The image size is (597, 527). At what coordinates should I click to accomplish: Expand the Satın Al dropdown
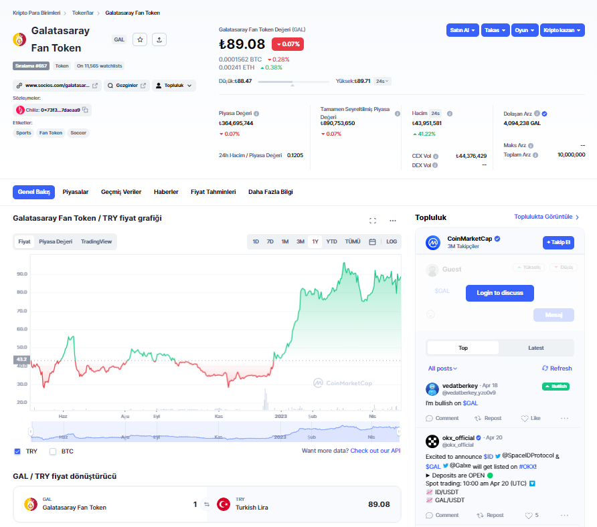[x=462, y=30]
